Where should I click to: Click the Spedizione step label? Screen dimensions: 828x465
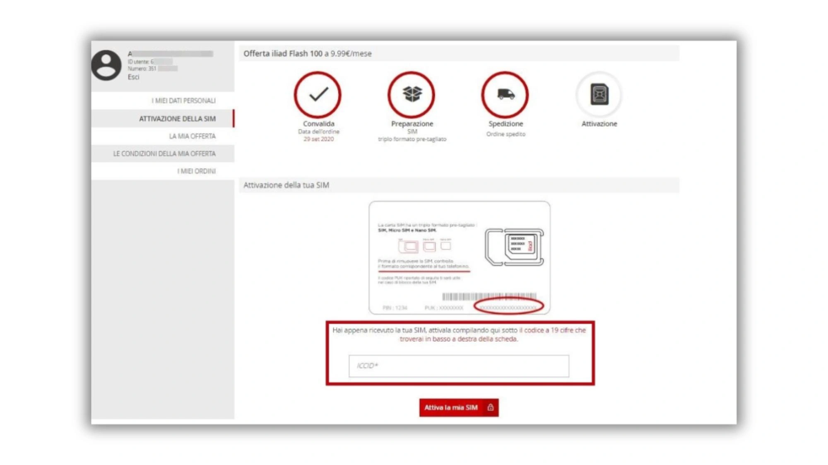(505, 124)
